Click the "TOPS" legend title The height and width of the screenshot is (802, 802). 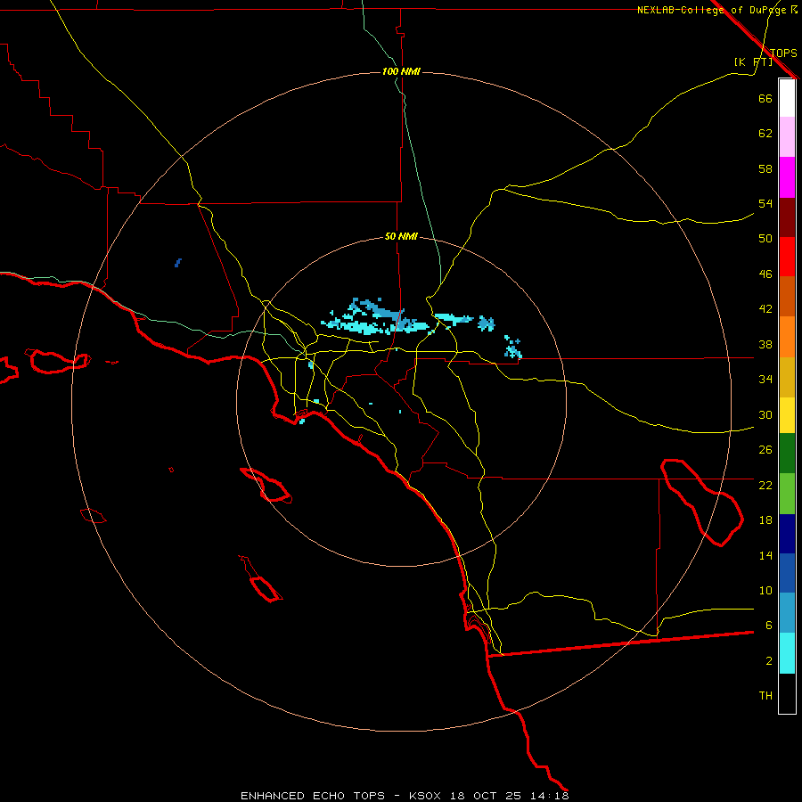(783, 53)
